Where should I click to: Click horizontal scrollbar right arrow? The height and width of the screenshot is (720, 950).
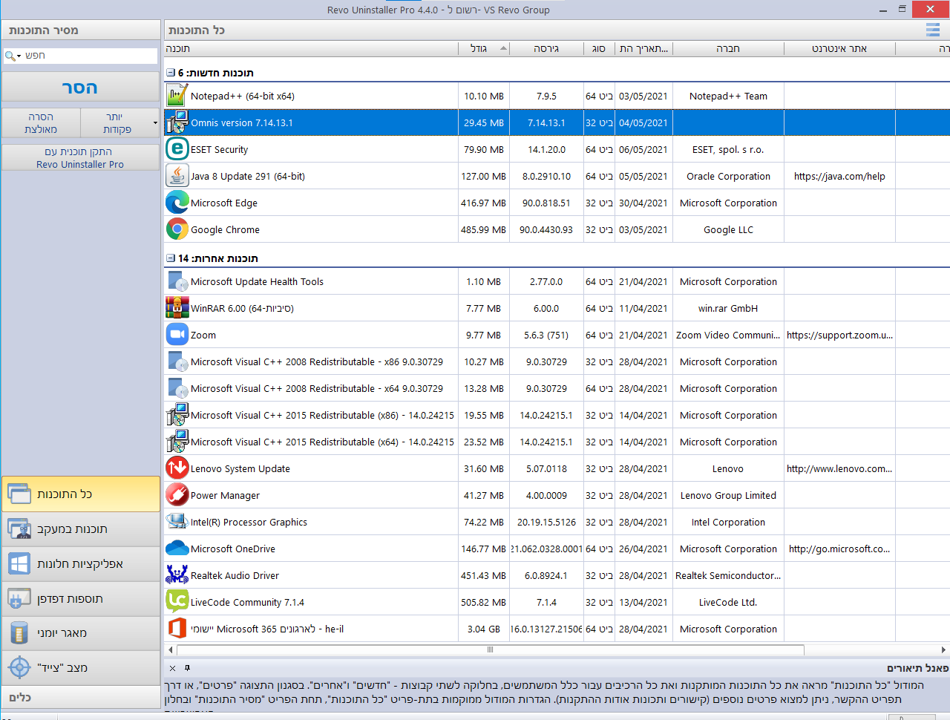tap(943, 649)
